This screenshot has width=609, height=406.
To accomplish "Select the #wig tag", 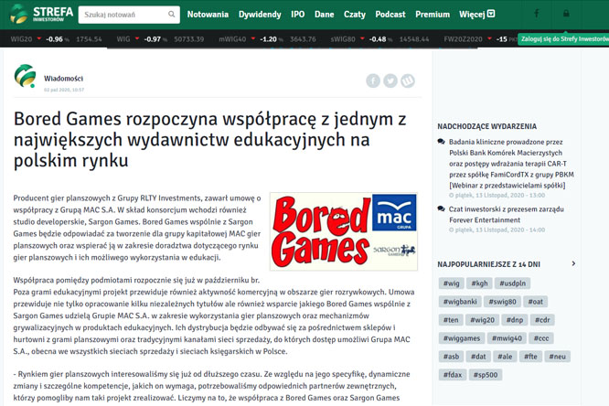I will 451,283.
